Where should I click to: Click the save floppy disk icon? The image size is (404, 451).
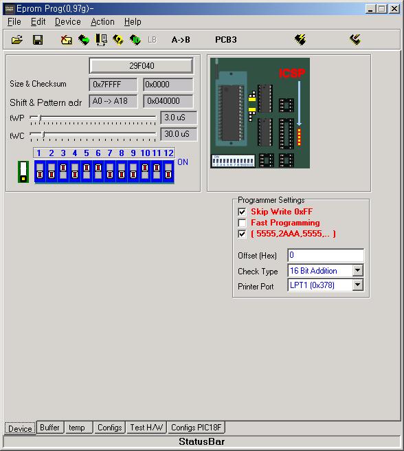(x=38, y=40)
